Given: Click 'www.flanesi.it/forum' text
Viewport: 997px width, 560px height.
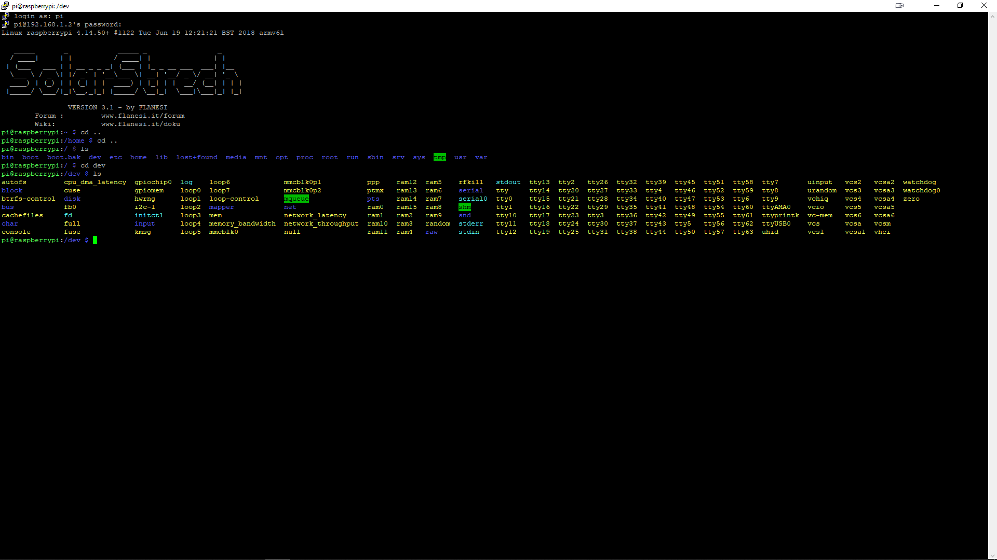Looking at the screenshot, I should pyautogui.click(x=143, y=116).
